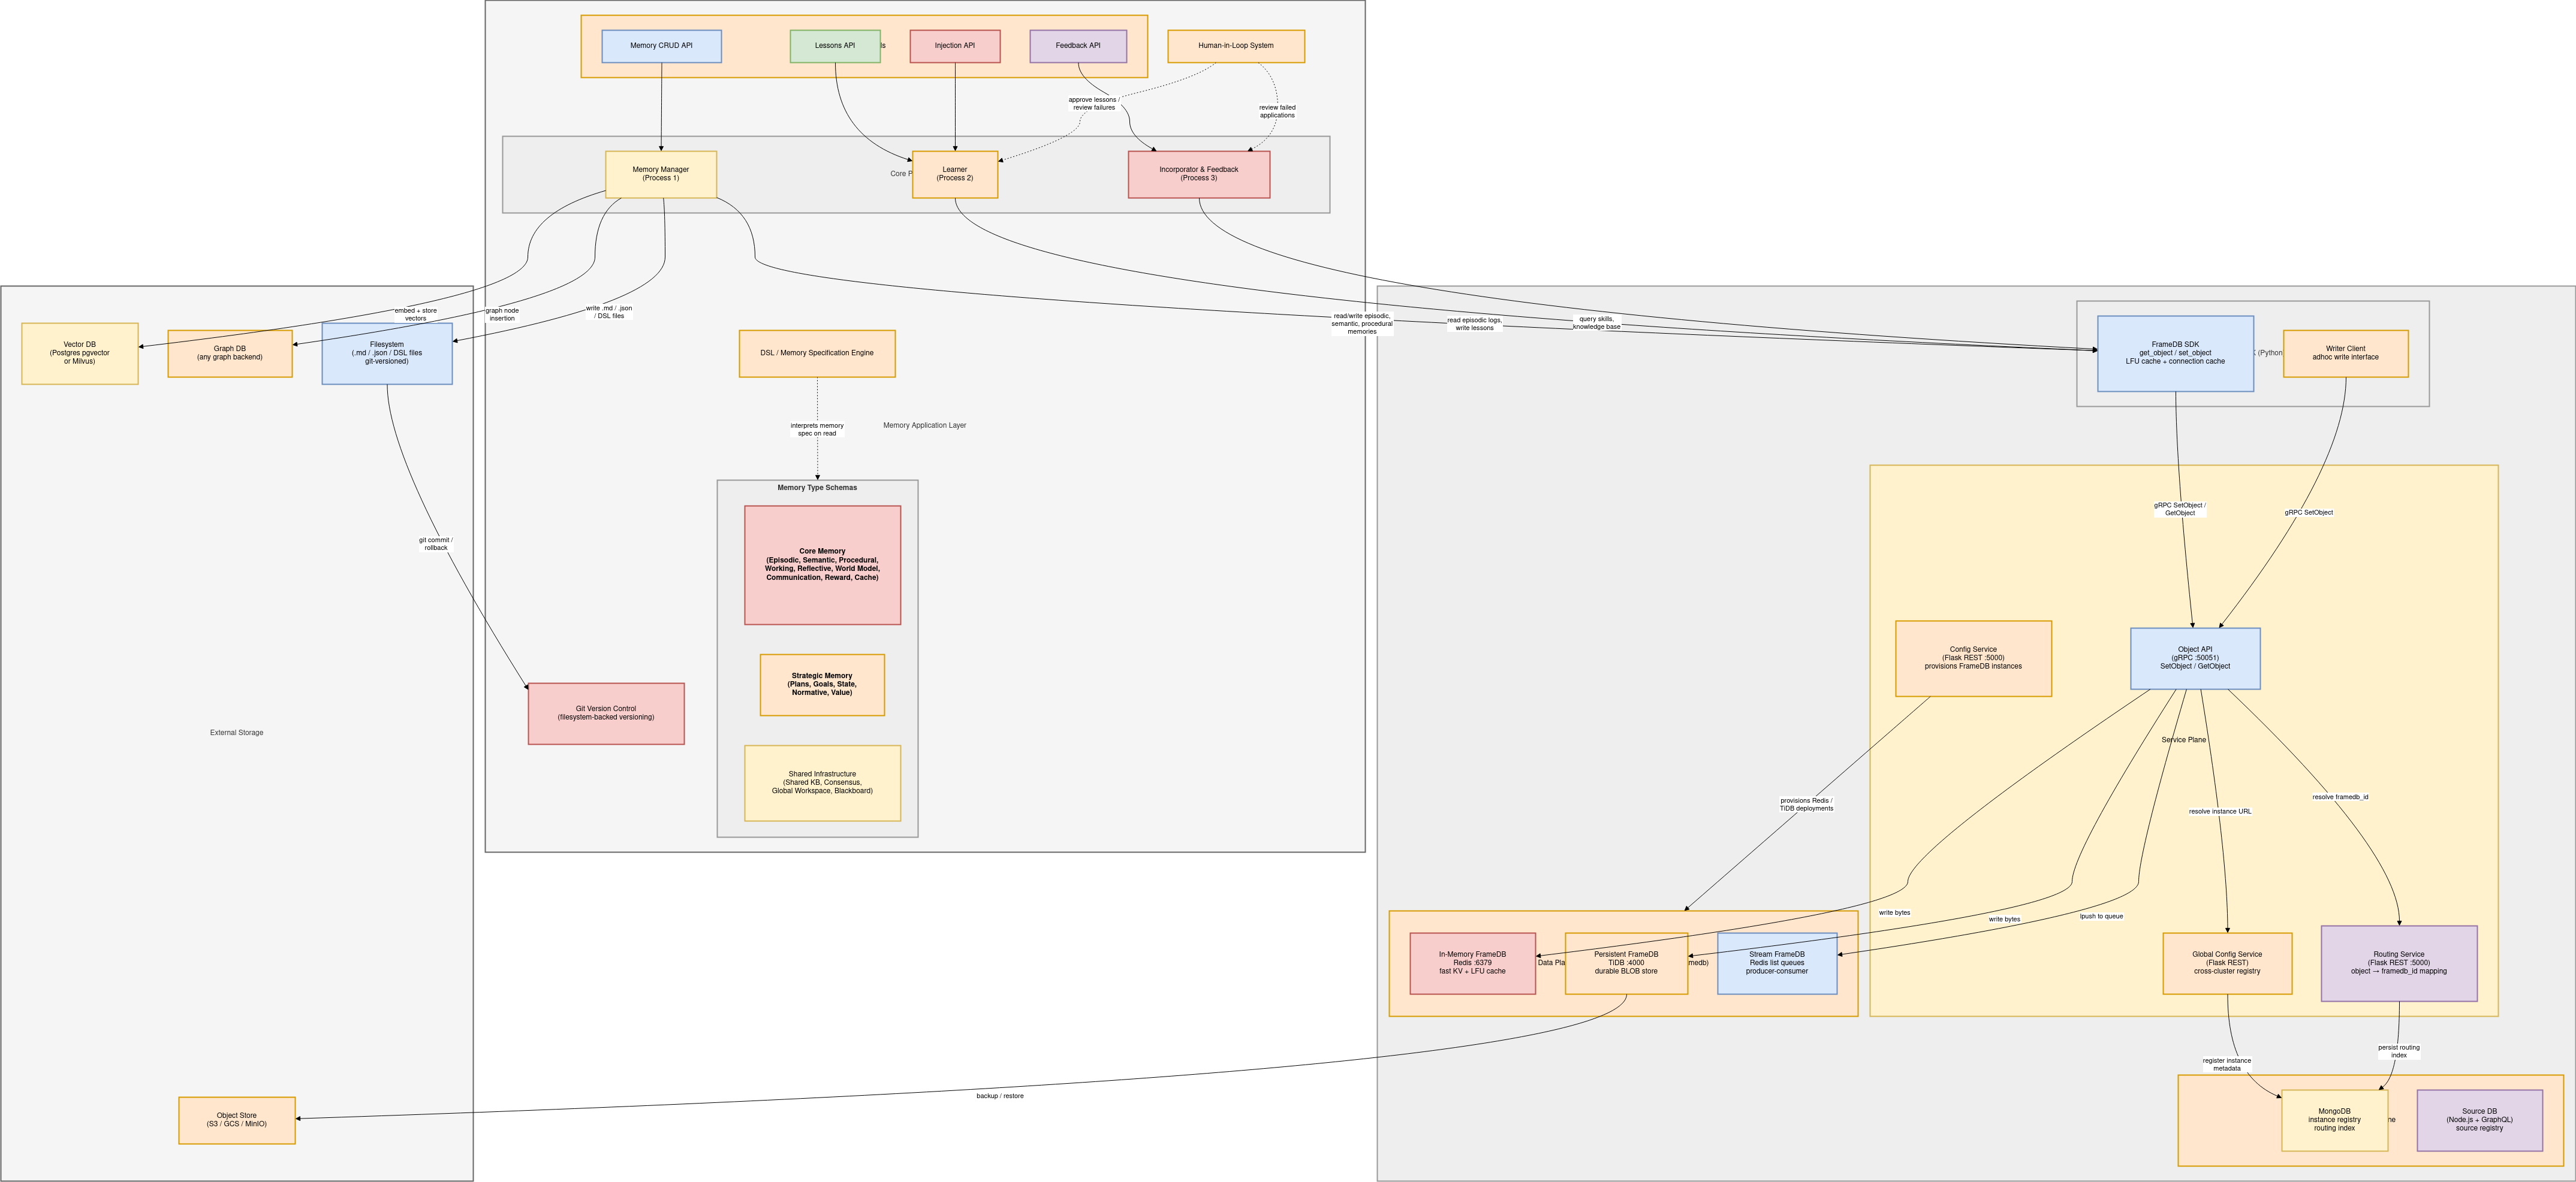Click the Memory Manager (Process 1) node
This screenshot has width=2576, height=1182.
(x=661, y=174)
